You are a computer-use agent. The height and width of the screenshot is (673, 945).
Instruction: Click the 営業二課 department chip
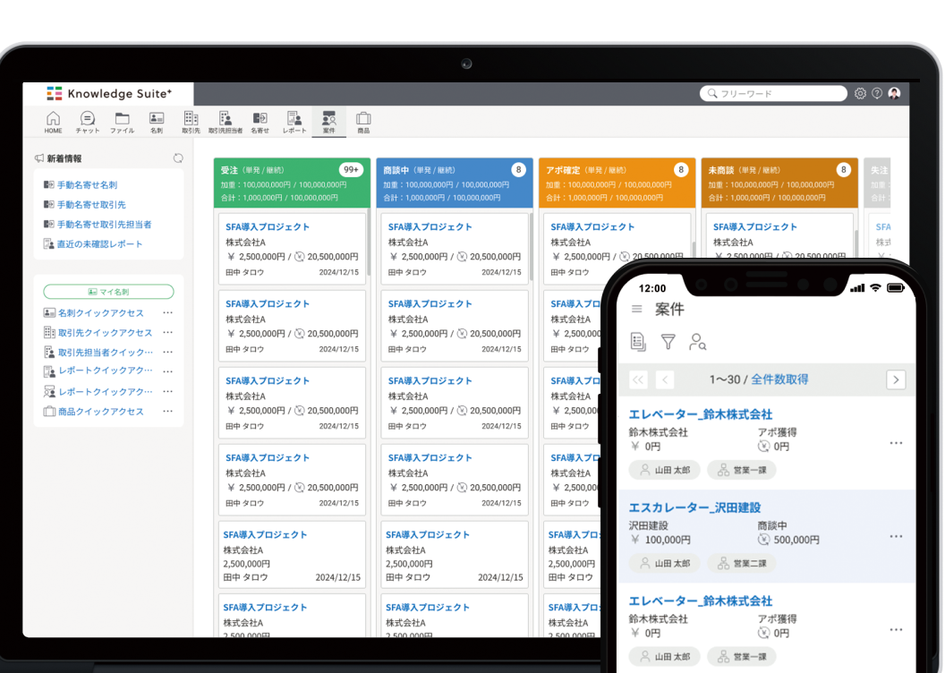[741, 563]
